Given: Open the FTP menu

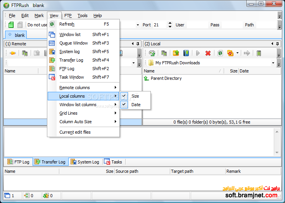Looking at the screenshot, I should click(x=68, y=15).
